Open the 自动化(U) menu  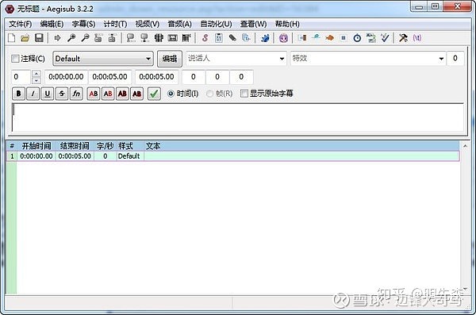coord(216,24)
